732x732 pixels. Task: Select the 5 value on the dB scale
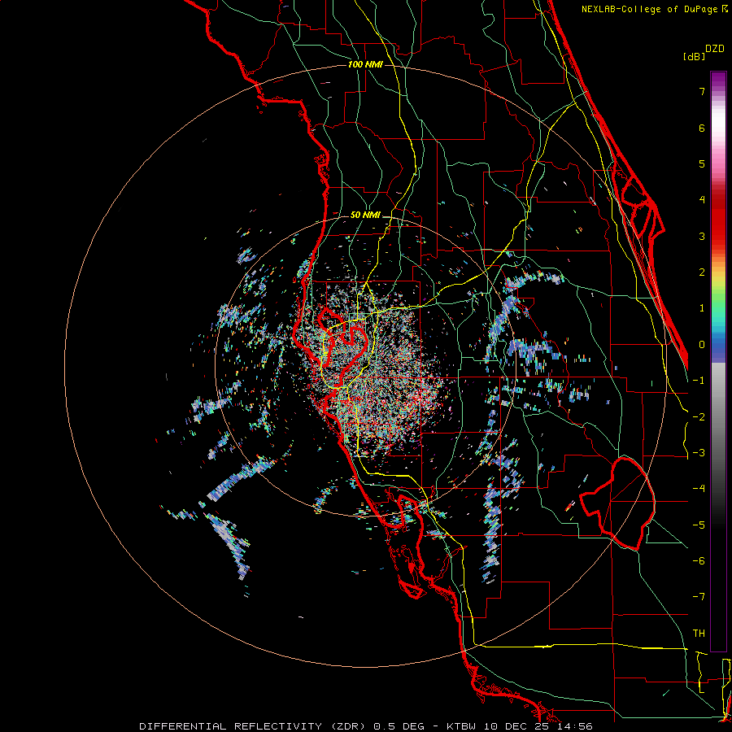click(x=702, y=163)
